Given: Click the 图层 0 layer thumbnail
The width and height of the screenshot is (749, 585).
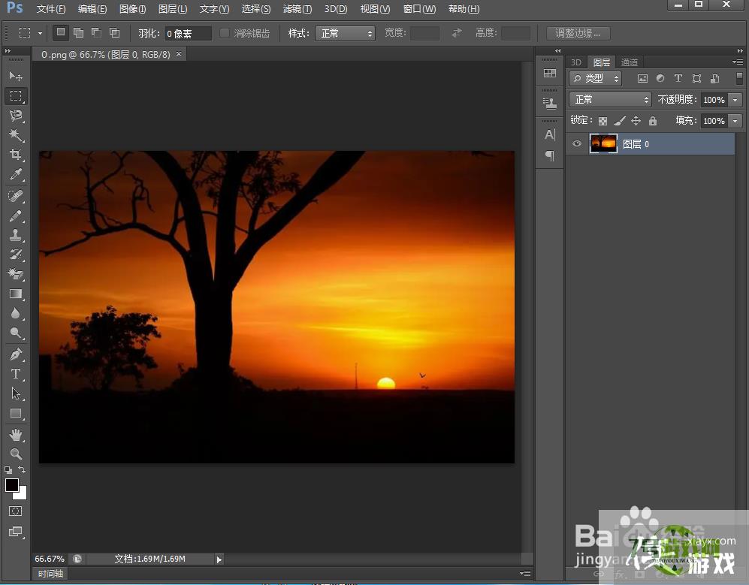Looking at the screenshot, I should pyautogui.click(x=603, y=143).
